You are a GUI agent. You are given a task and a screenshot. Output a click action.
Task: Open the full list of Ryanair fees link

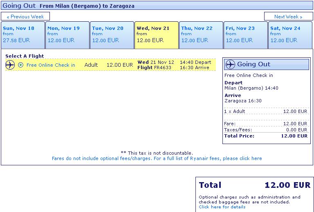pyautogui.click(x=157, y=158)
